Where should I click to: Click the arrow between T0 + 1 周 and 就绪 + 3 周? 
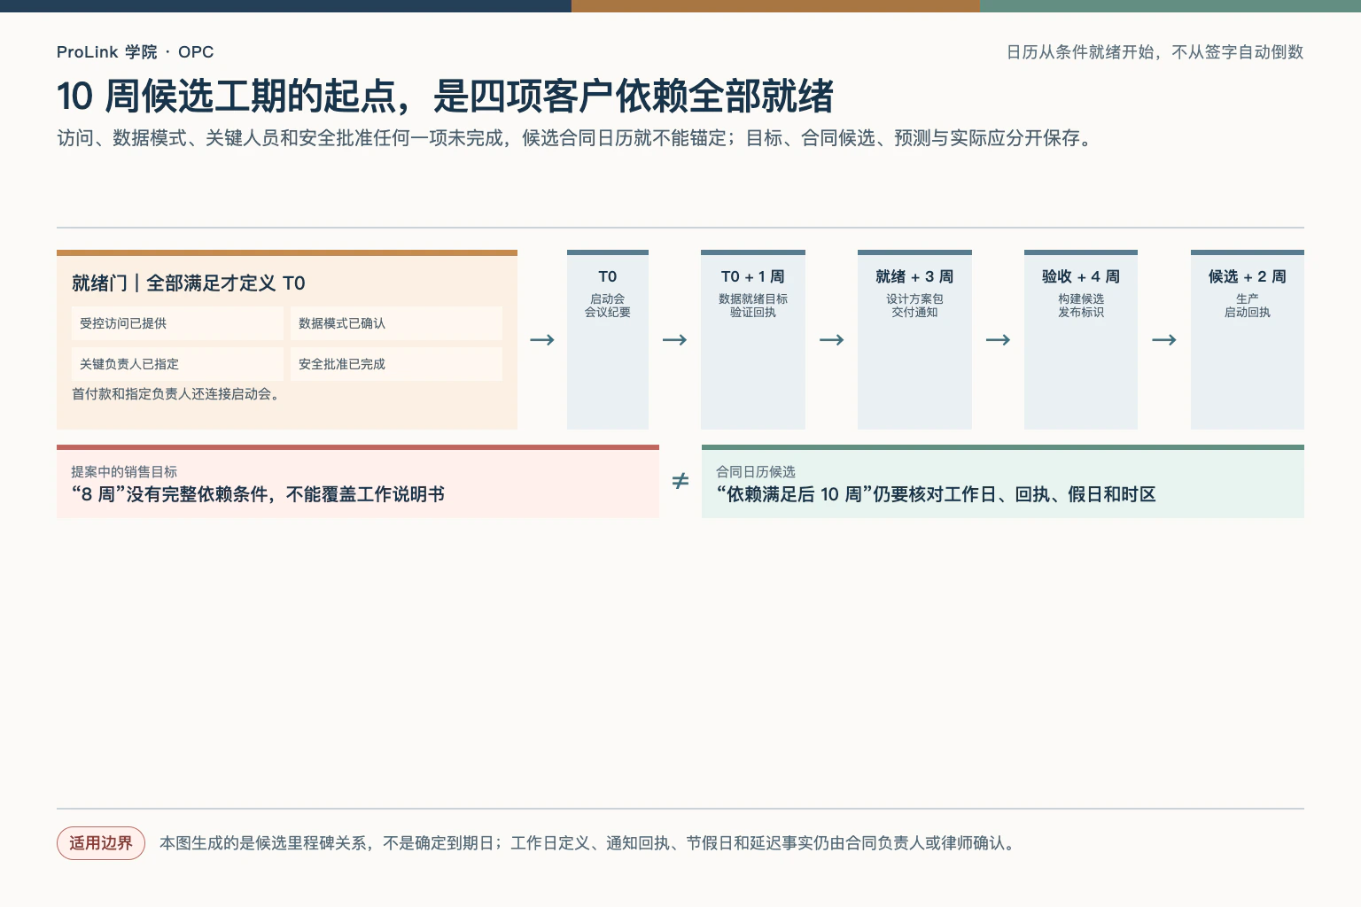pyautogui.click(x=832, y=340)
